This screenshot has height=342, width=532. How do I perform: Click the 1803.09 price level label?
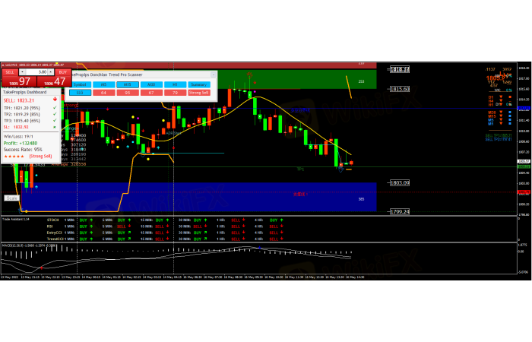[400, 183]
